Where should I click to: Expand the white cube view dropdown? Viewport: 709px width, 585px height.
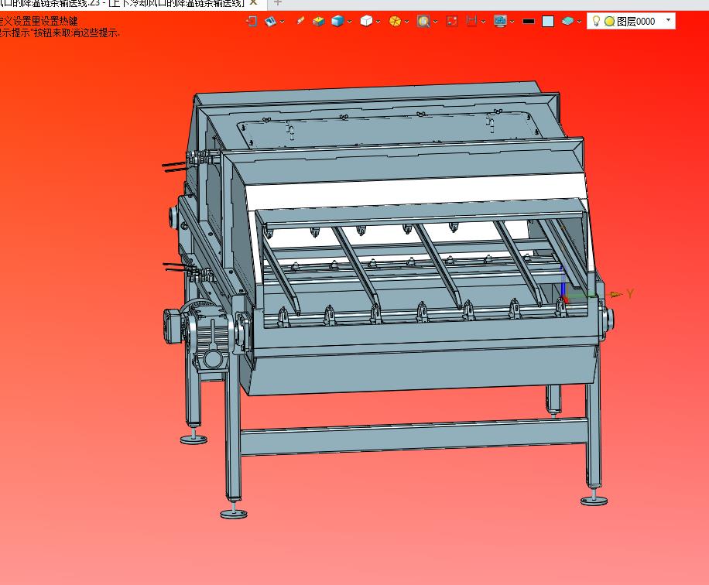(378, 22)
